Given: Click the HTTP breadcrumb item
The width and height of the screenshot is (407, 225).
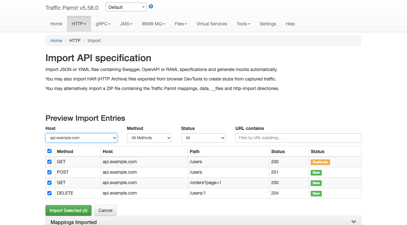Looking at the screenshot, I should [x=75, y=41].
